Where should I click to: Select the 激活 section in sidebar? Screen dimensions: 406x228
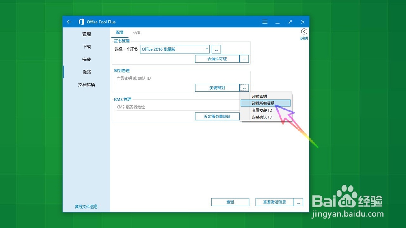tap(86, 72)
